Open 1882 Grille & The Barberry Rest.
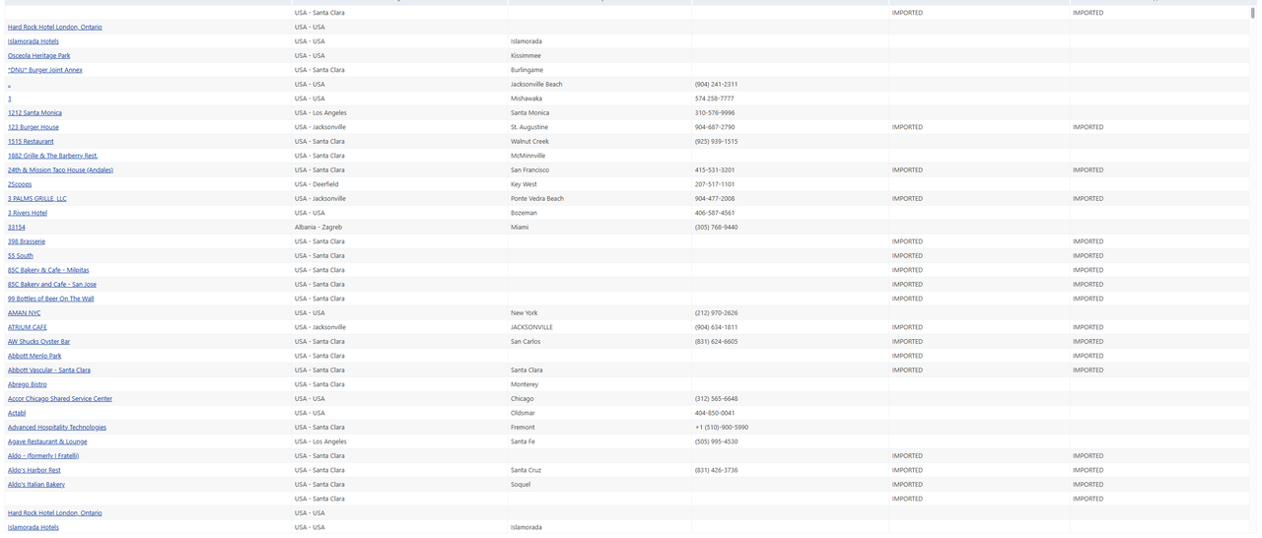Viewport: 1262px width, 538px height. tap(53, 156)
